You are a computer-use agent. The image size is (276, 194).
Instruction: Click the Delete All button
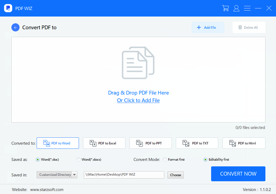click(249, 27)
